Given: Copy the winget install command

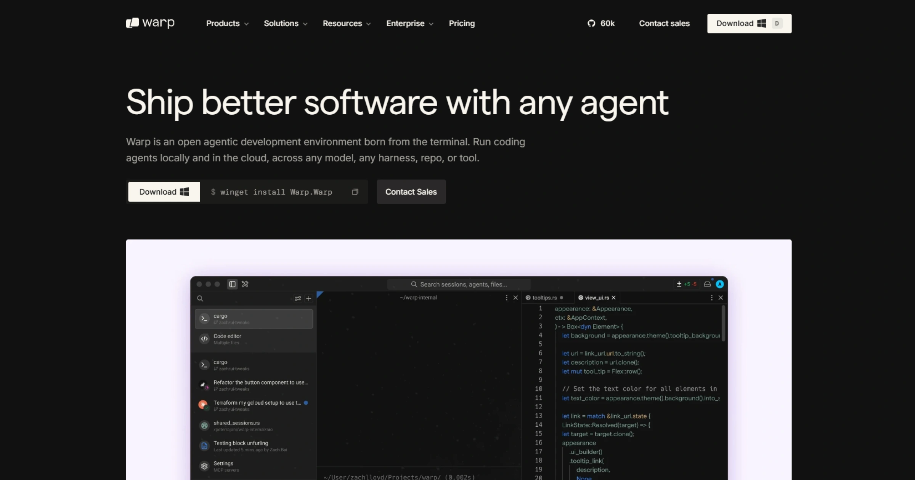Looking at the screenshot, I should pos(355,192).
